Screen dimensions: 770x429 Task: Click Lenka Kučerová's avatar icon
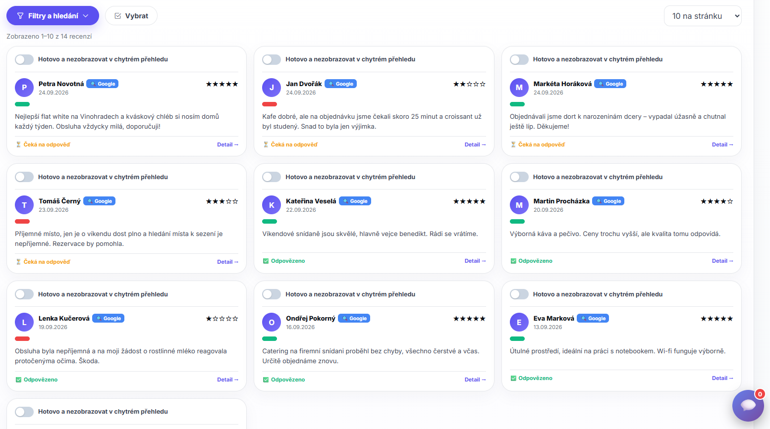(x=24, y=322)
